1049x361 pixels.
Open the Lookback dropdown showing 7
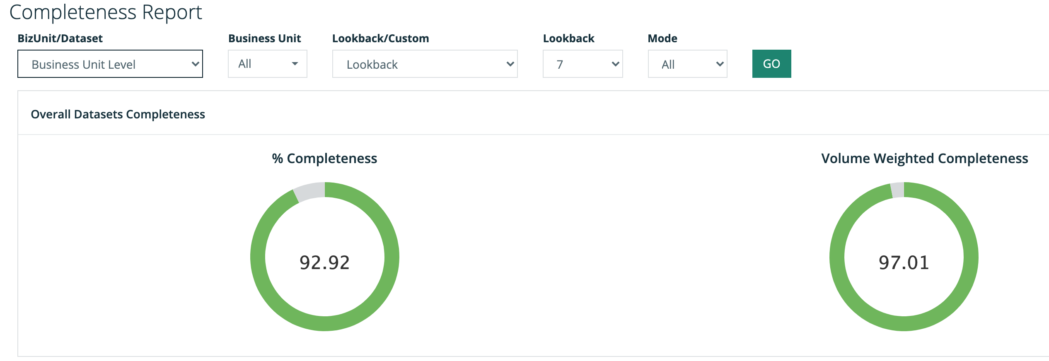[x=583, y=64]
